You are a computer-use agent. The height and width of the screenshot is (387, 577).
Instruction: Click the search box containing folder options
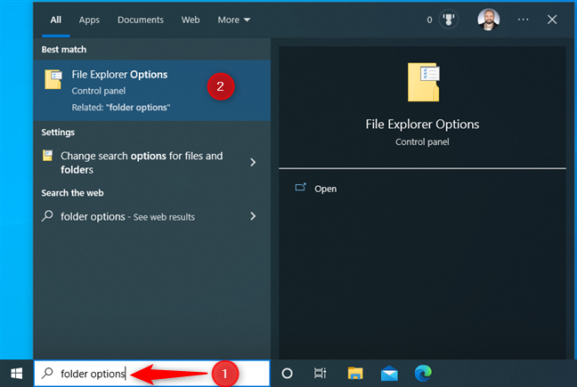[x=152, y=374]
